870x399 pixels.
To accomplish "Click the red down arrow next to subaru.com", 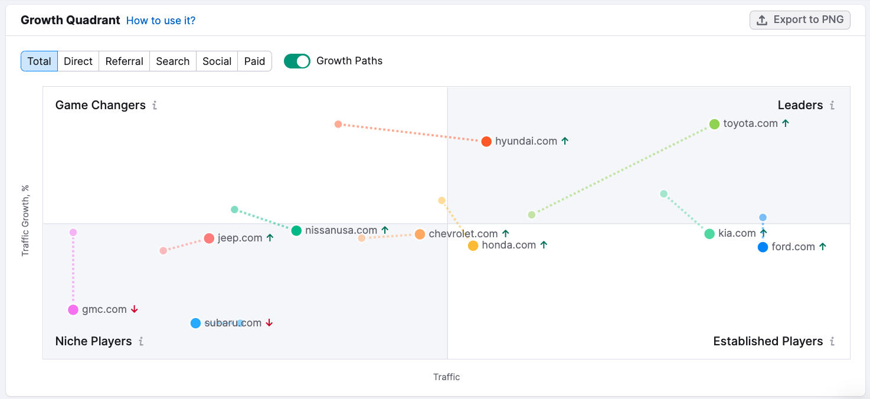I will pos(269,323).
